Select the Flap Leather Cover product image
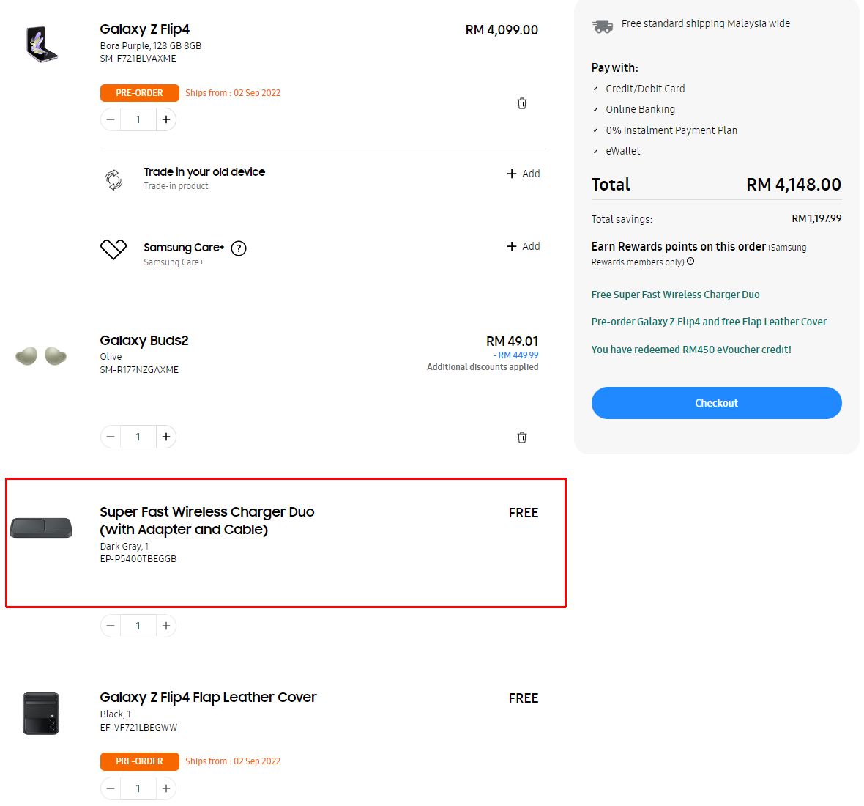 [40, 711]
